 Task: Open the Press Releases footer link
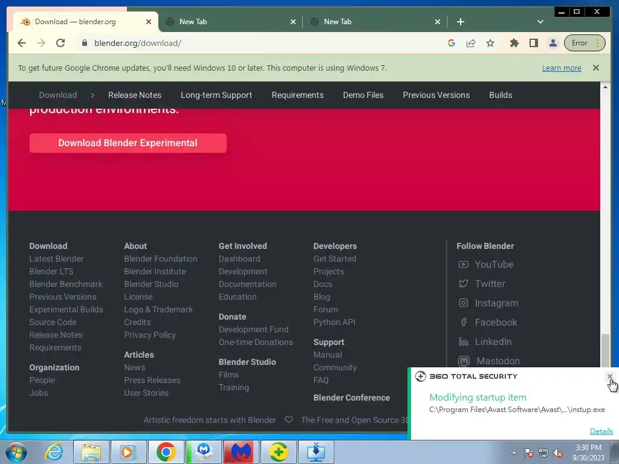point(152,380)
